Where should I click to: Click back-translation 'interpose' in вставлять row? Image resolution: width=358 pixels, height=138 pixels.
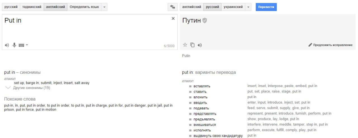pos(275,86)
